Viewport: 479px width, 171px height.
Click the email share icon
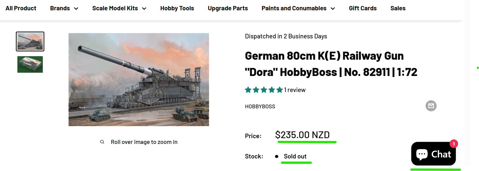431,106
